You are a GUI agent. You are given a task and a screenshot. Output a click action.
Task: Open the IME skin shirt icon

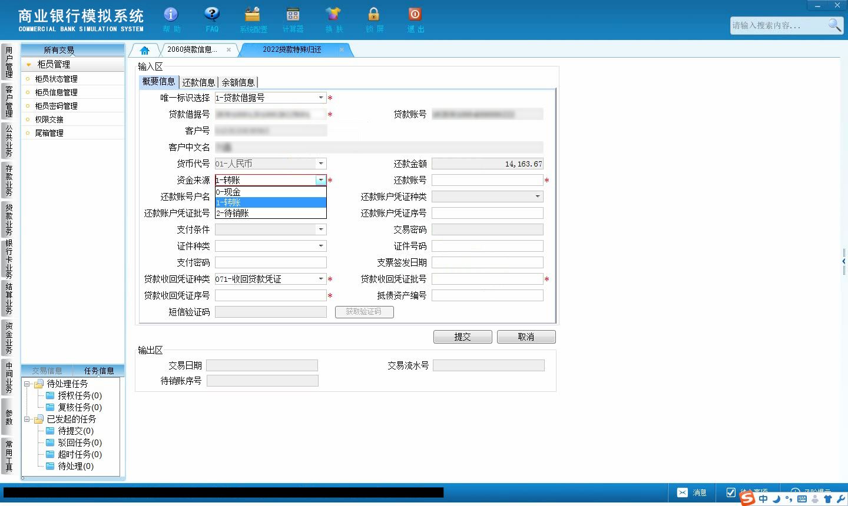[828, 499]
